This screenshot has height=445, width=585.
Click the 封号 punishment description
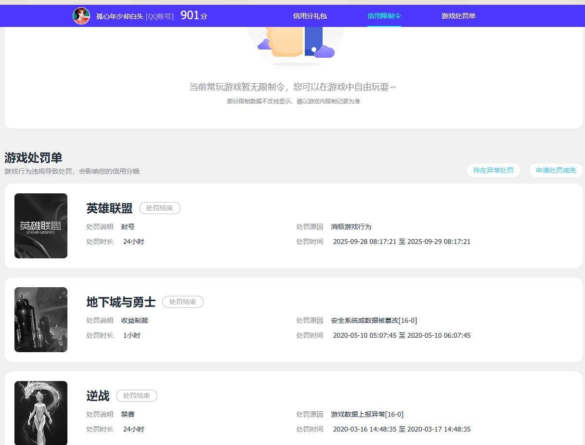click(128, 227)
